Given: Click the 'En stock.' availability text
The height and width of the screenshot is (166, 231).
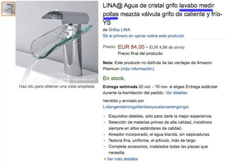Looking at the screenshot, I should 114,78.
